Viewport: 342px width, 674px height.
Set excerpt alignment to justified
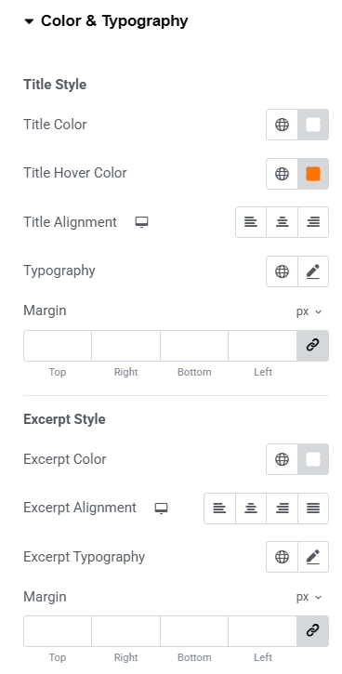click(x=313, y=509)
